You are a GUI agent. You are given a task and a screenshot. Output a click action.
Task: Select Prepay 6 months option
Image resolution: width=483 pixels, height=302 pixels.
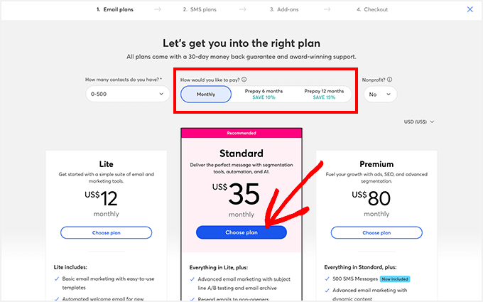(264, 95)
